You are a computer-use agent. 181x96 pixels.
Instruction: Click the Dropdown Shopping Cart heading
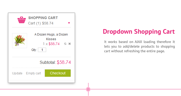point(139,32)
